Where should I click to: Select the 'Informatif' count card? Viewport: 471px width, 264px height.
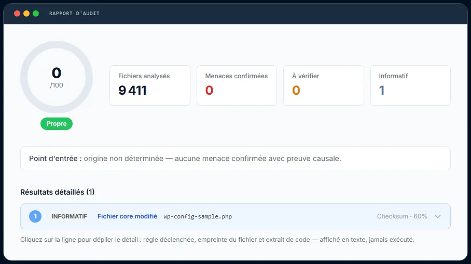click(x=410, y=85)
